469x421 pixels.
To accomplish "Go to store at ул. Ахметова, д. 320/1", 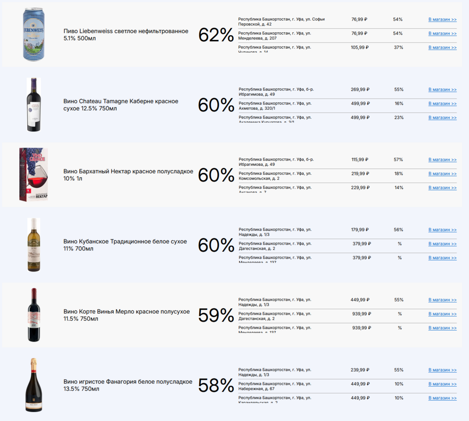I will (x=442, y=104).
